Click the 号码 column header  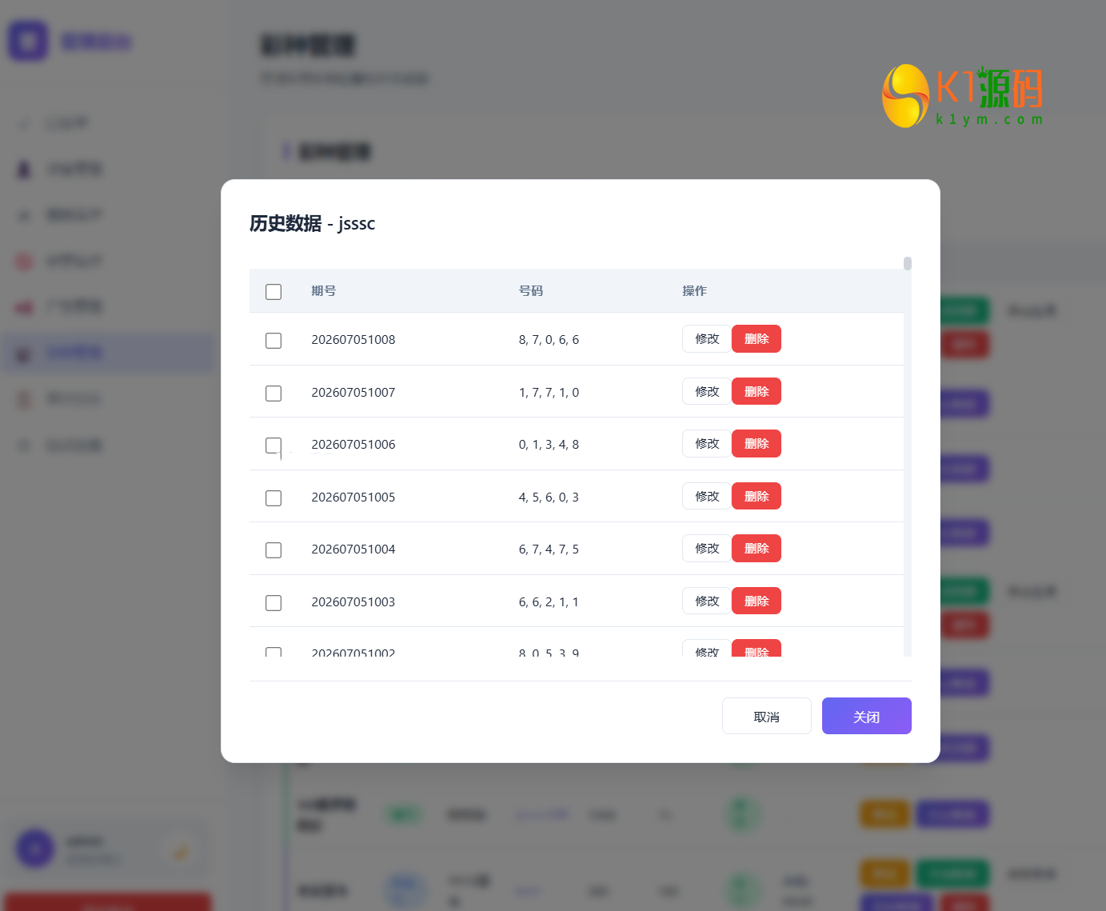(531, 291)
